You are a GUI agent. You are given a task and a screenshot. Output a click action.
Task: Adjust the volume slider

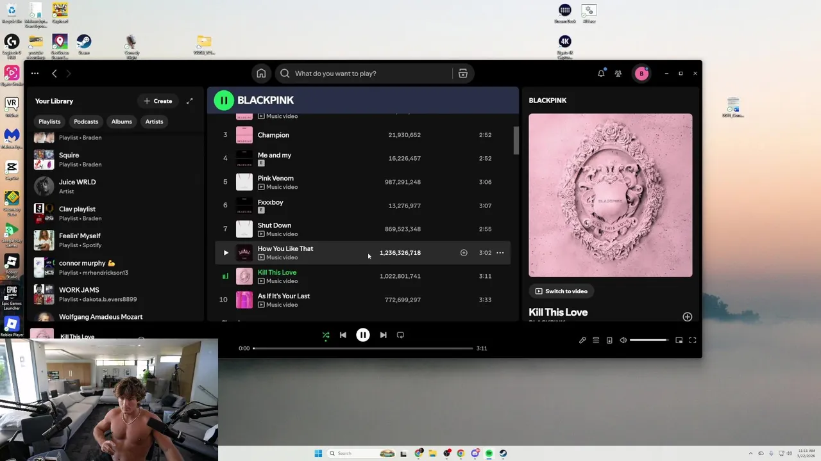point(650,341)
